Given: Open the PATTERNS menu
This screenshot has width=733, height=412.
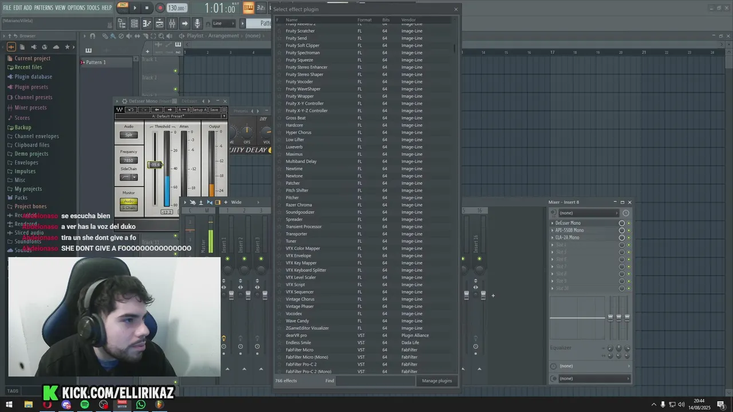Looking at the screenshot, I should tap(44, 7).
